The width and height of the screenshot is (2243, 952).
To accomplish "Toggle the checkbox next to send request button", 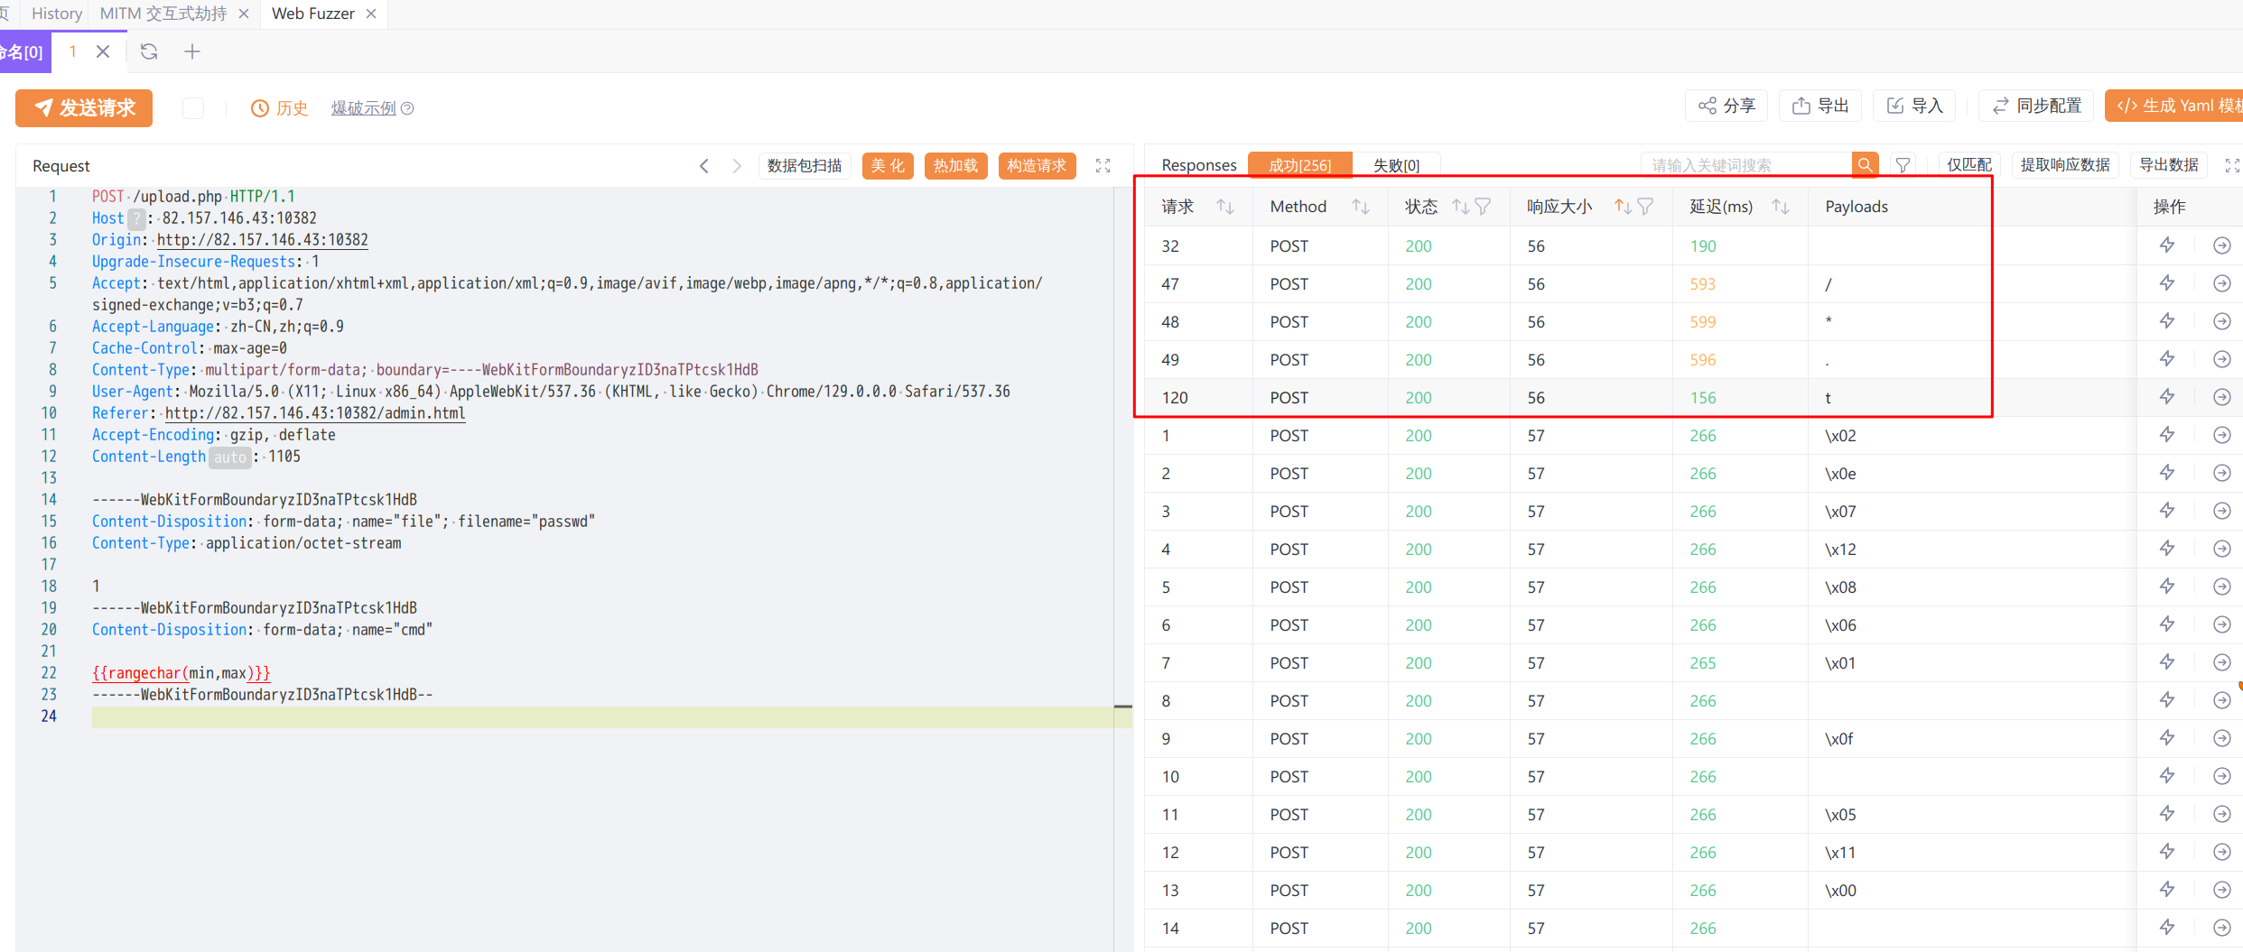I will pos(193,108).
